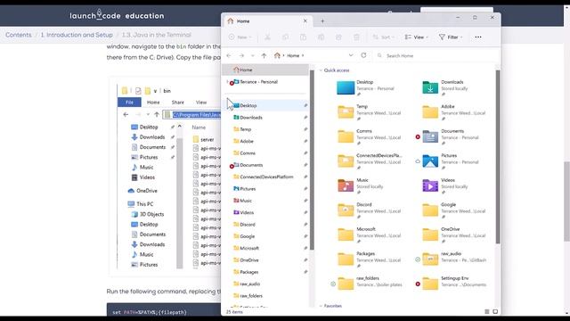Go forward using Explorer's forward arrow
The width and height of the screenshot is (570, 321).
pyautogui.click(x=241, y=55)
